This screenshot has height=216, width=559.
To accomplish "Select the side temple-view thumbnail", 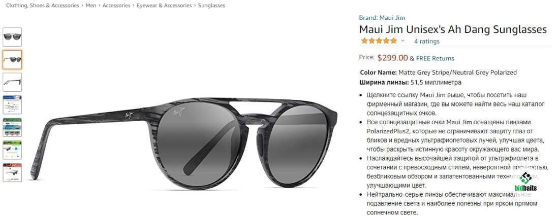I will pos(12,82).
